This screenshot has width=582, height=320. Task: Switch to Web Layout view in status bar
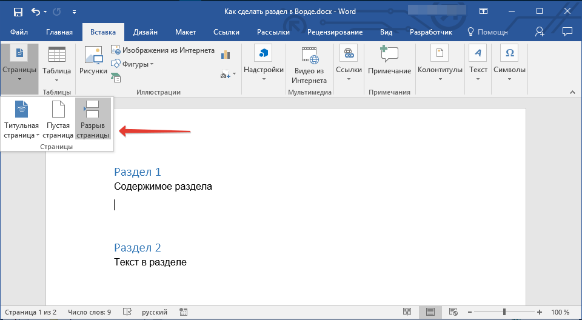click(453, 312)
